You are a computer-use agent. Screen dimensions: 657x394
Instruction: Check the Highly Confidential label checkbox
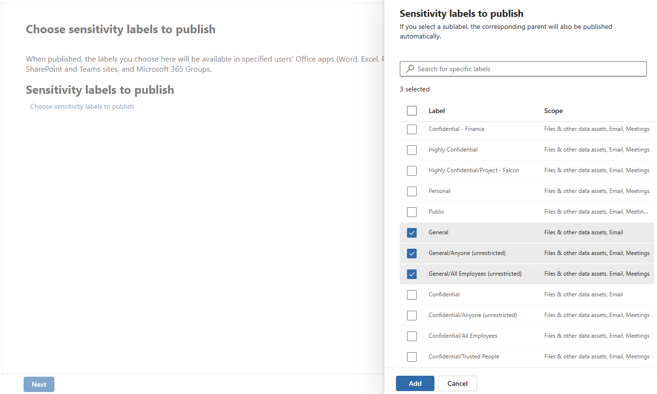[x=412, y=150]
